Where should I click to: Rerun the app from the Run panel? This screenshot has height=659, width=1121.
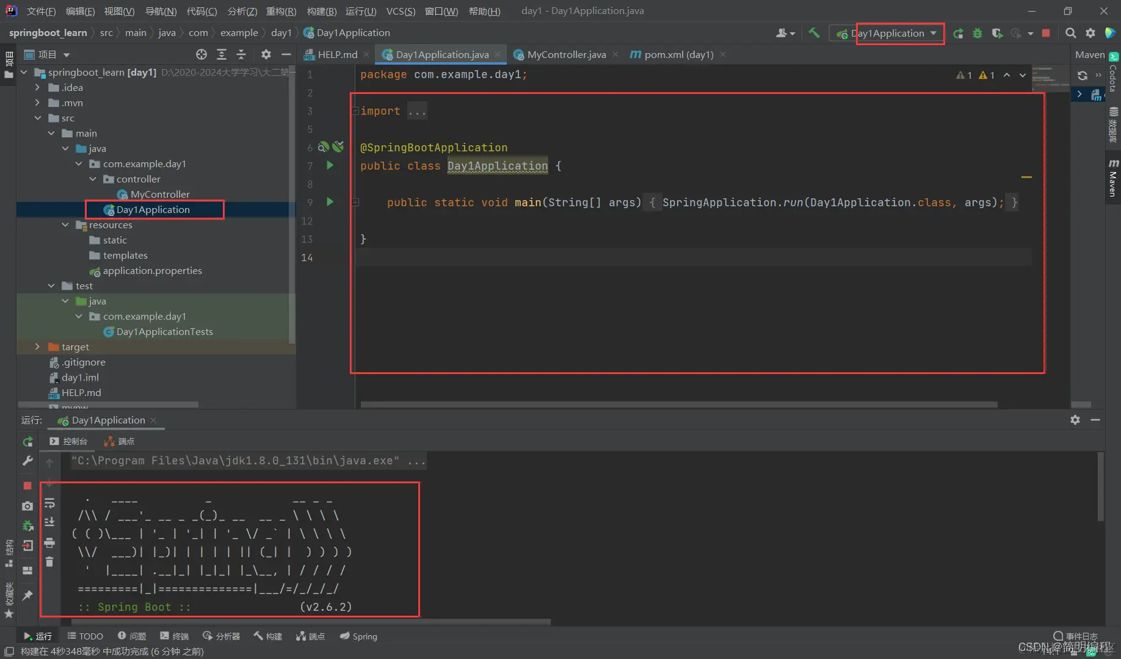pyautogui.click(x=27, y=441)
